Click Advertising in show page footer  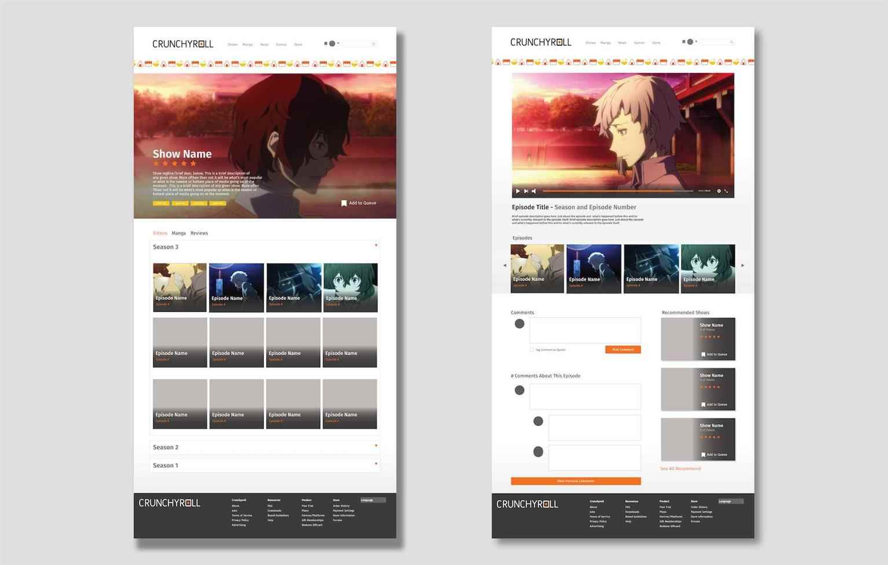pos(239,525)
